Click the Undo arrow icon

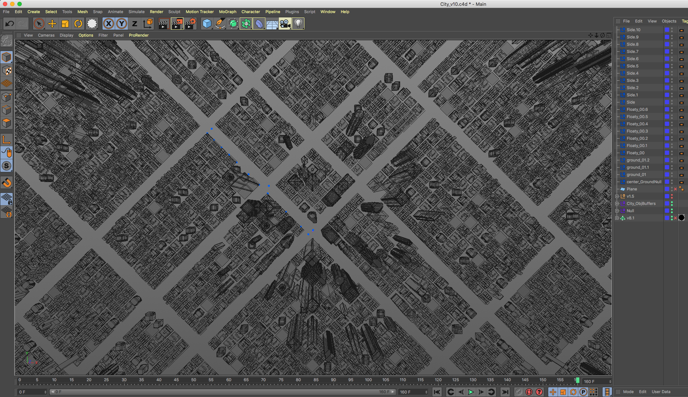(9, 24)
